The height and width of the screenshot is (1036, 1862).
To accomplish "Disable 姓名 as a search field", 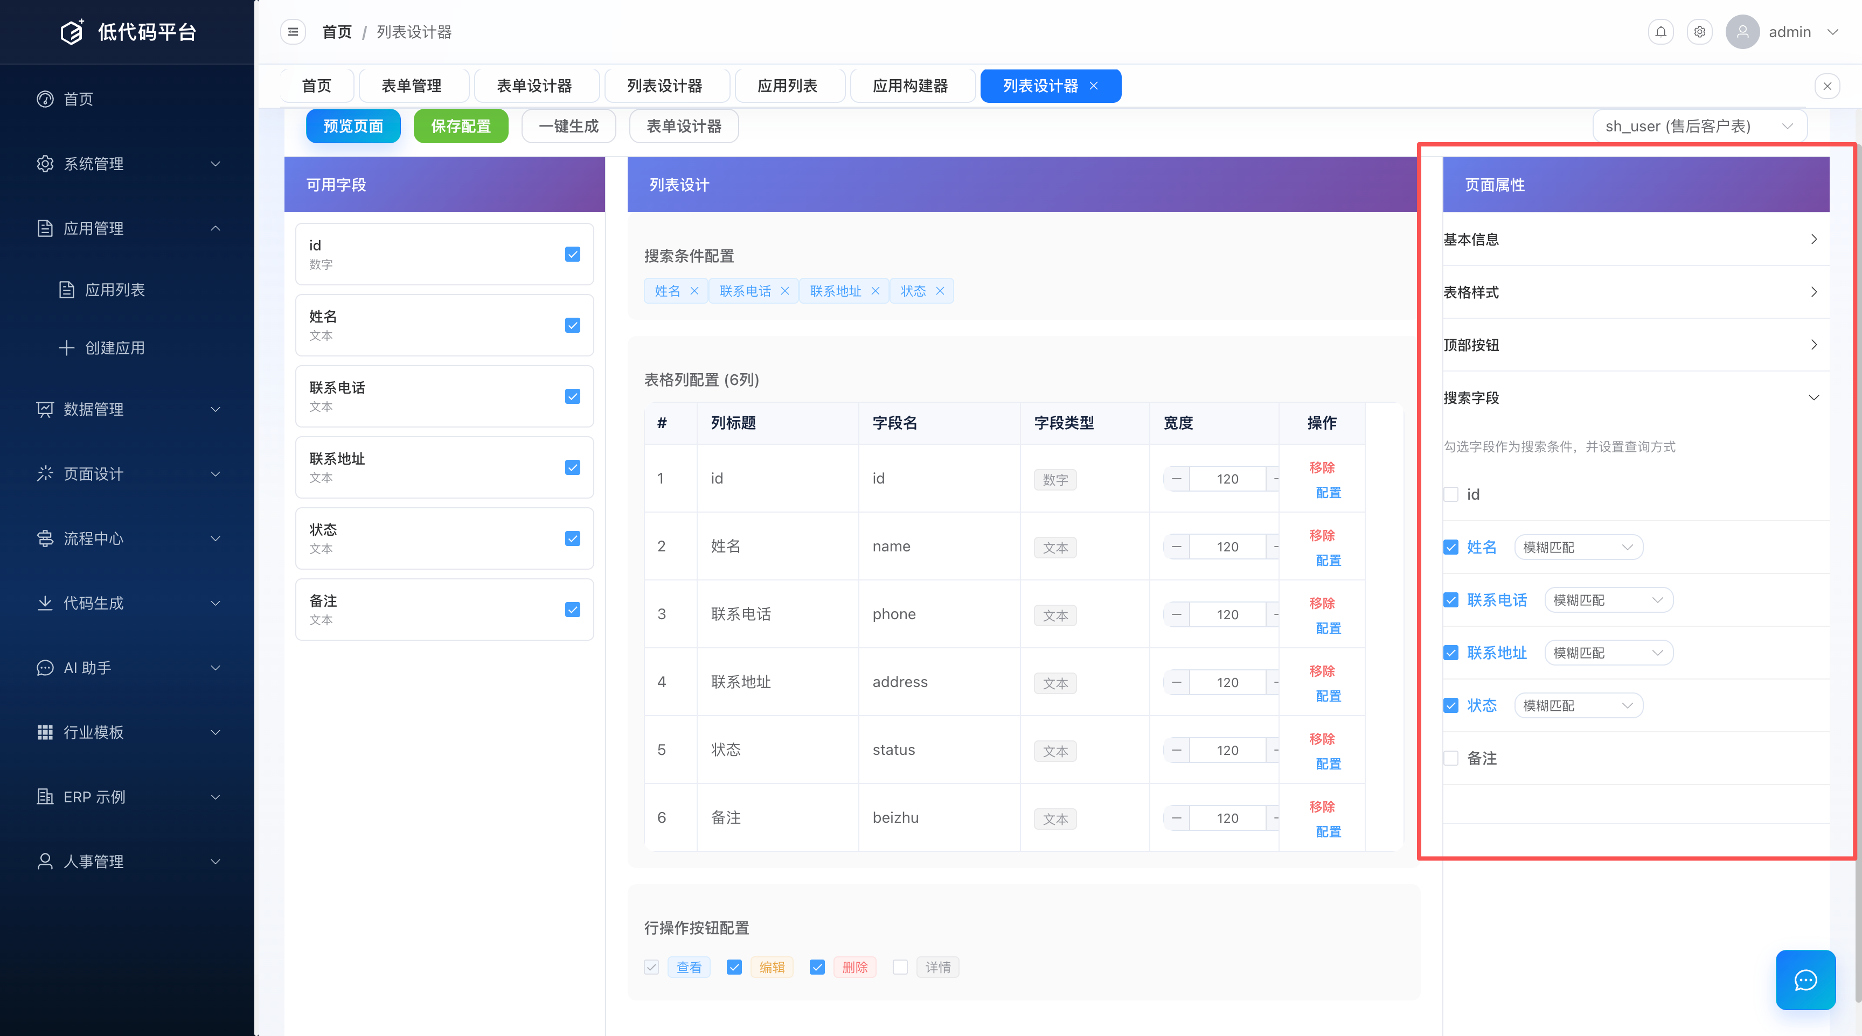I will (1451, 547).
